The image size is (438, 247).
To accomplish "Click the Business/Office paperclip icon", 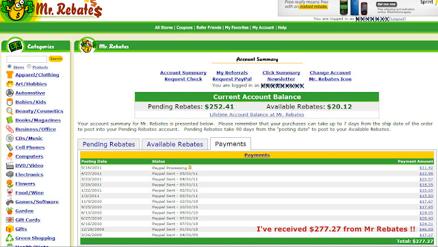I will point(10,129).
